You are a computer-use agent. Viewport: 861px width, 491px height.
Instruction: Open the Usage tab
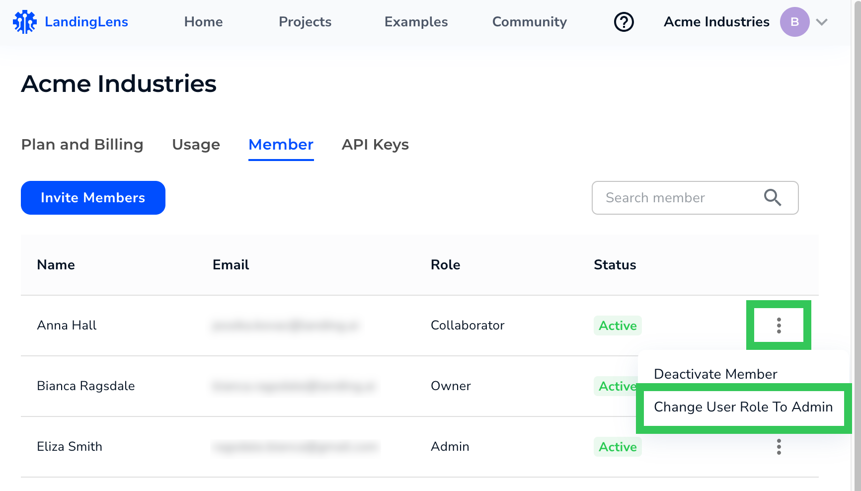tap(196, 145)
